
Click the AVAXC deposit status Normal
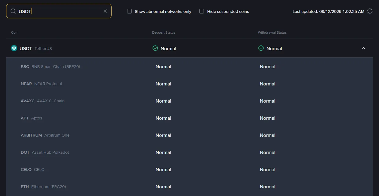(x=163, y=101)
